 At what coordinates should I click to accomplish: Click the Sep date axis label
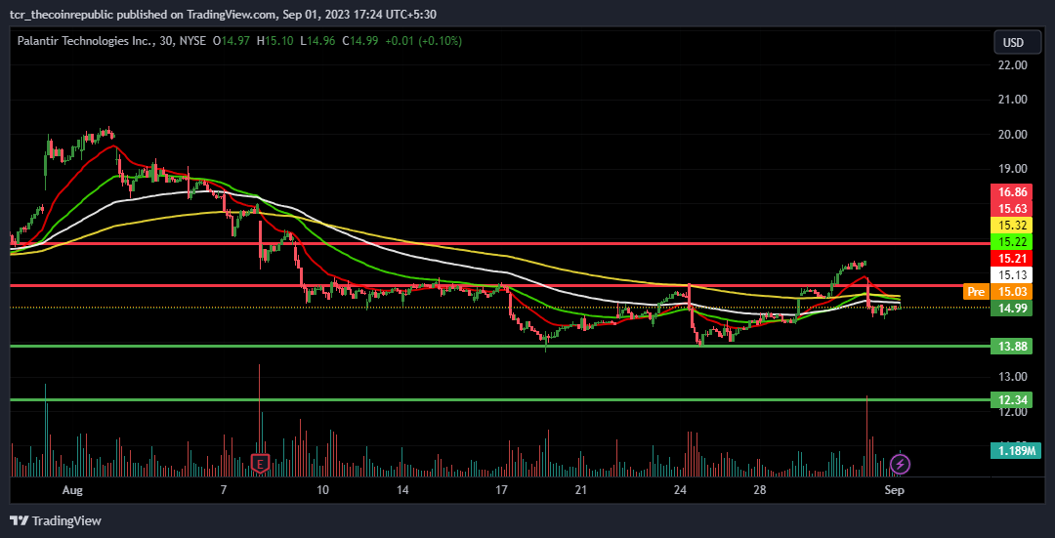click(896, 490)
